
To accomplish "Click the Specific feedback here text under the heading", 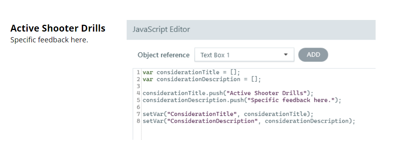I will (x=49, y=40).
